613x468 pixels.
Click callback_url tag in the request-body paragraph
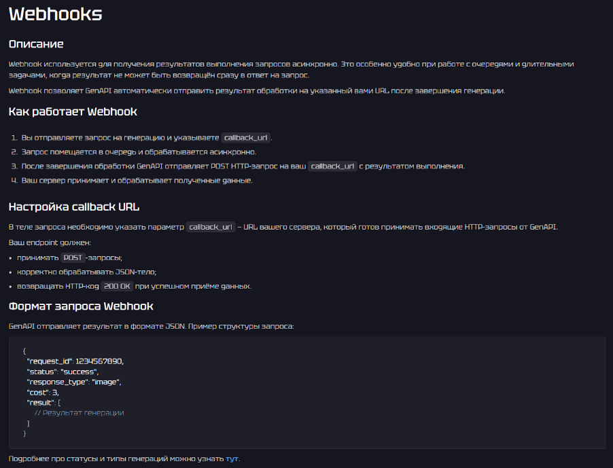click(x=211, y=227)
